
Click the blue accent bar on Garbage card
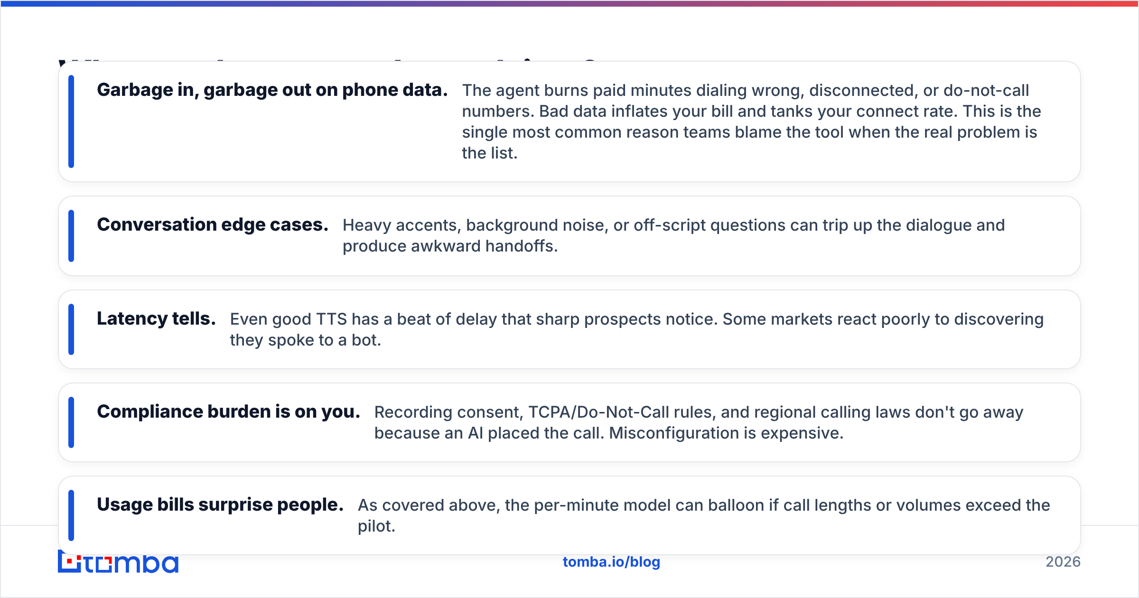71,121
